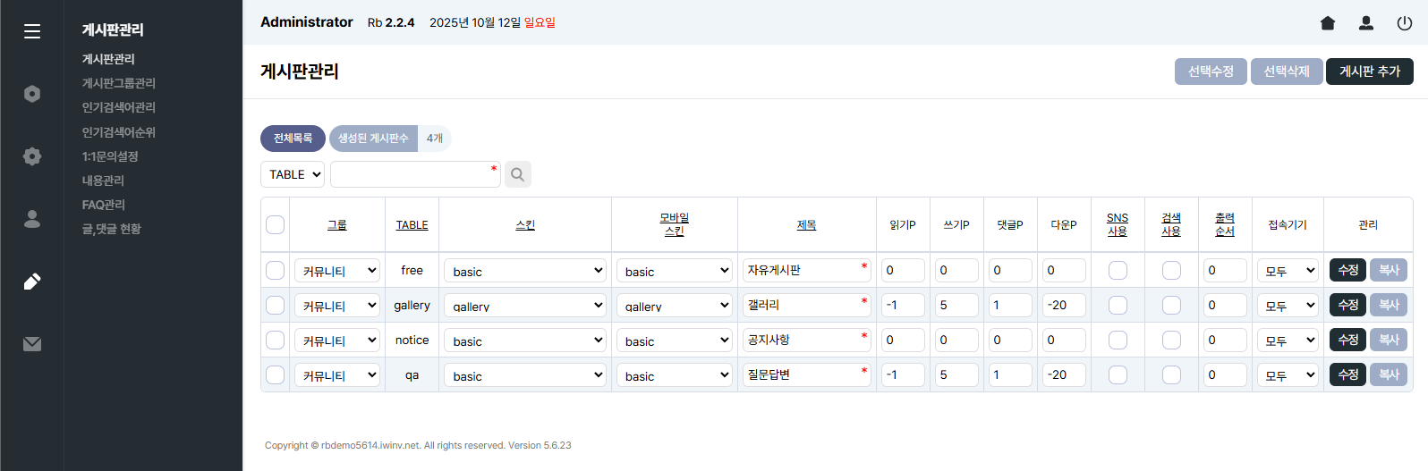1428x471 pixels.
Task: Go to home via house icon
Action: click(x=1328, y=23)
